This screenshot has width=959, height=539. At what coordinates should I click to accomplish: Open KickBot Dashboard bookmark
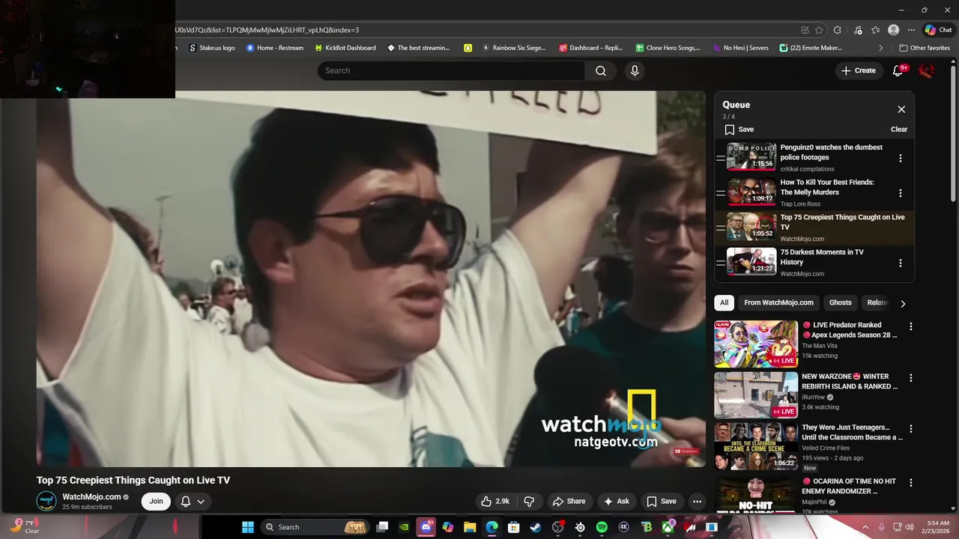pos(345,48)
